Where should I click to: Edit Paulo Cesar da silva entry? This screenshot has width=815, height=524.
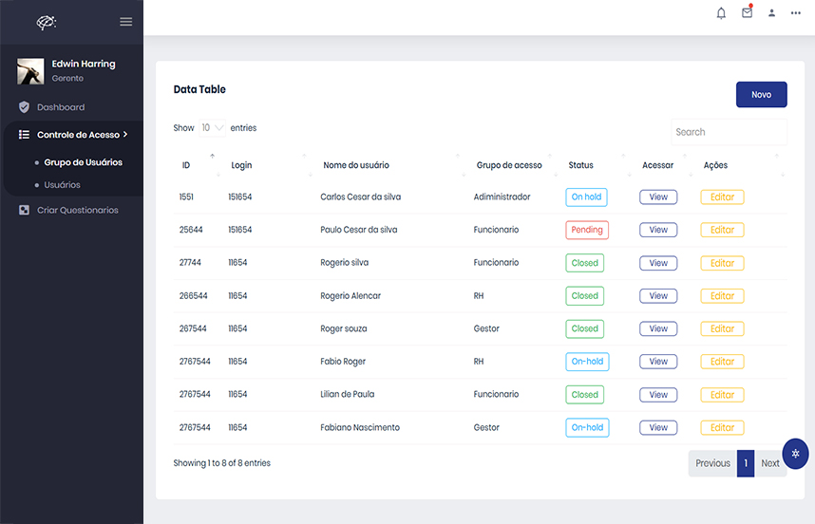tap(722, 230)
